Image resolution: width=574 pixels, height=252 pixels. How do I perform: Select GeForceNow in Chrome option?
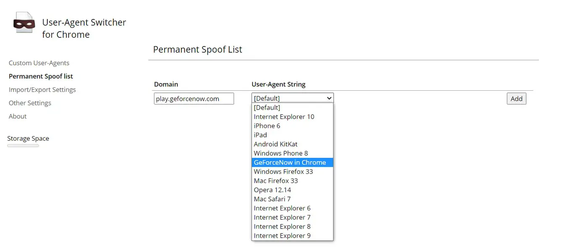coord(293,163)
